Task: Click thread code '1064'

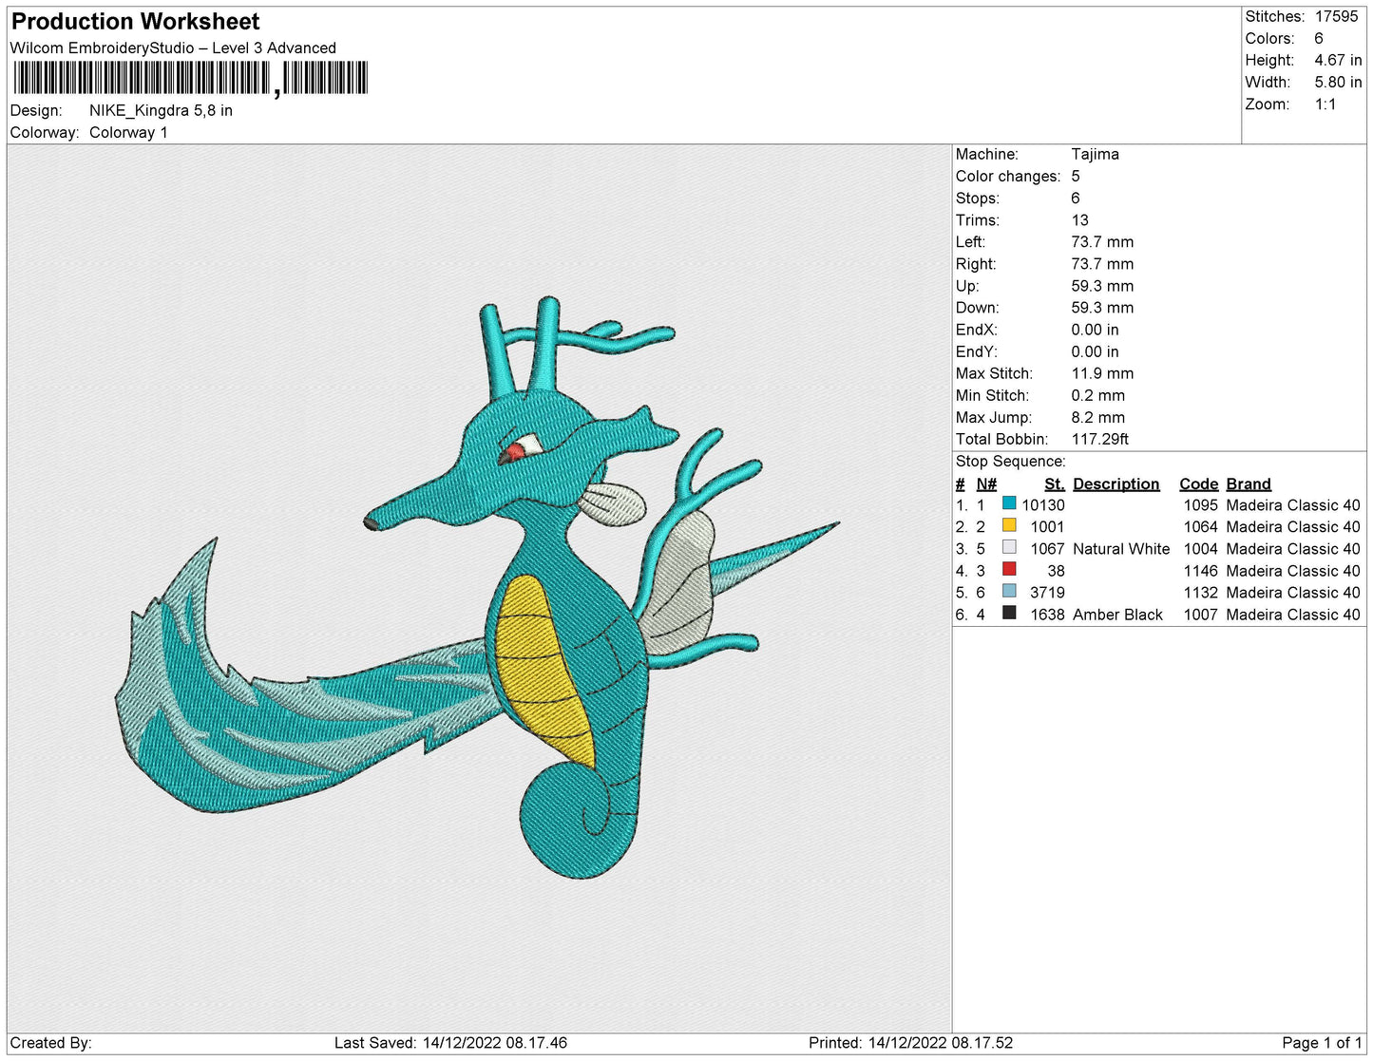Action: tap(1200, 527)
